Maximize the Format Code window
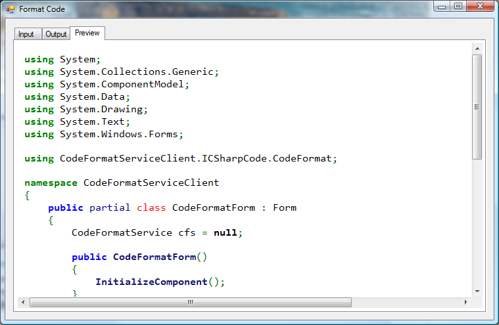Viewport: 499px width, 325px height. coord(458,7)
